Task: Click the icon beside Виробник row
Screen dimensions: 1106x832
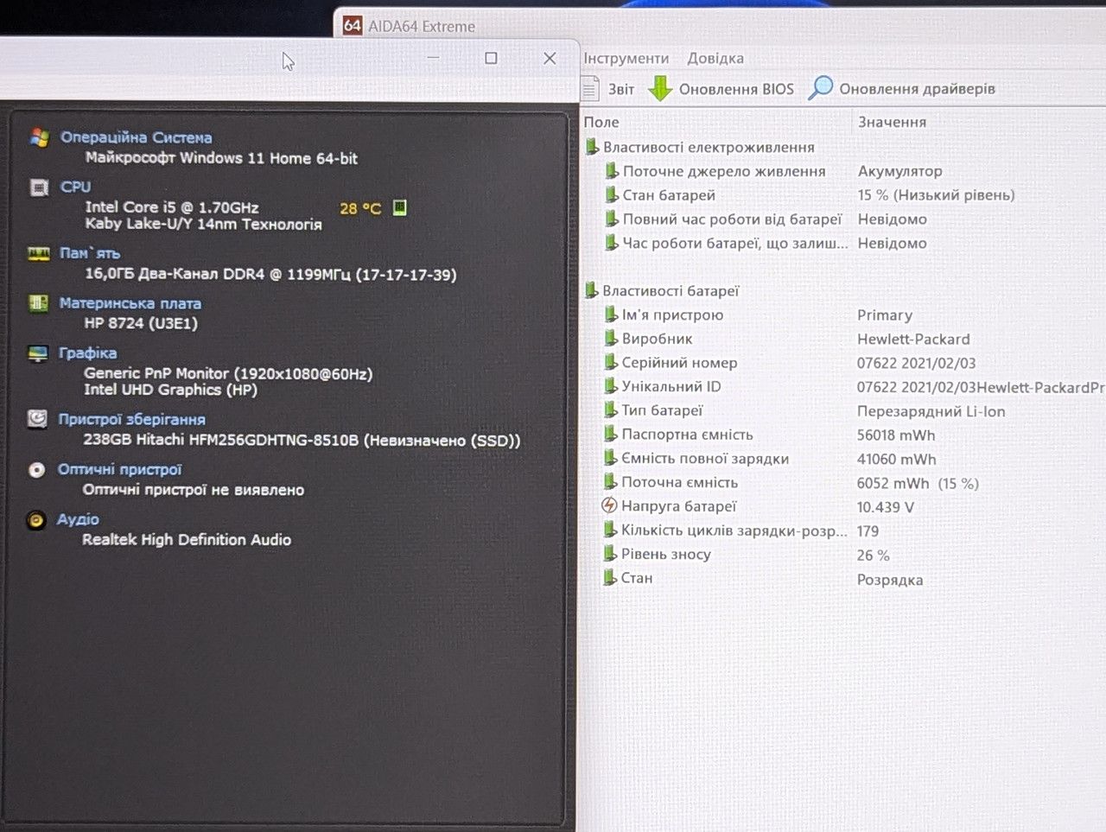Action: (611, 339)
